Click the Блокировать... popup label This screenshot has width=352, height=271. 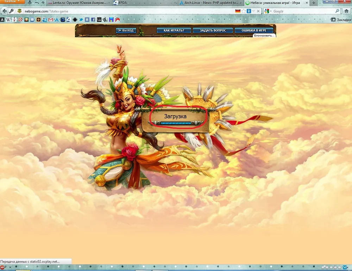click(264, 36)
